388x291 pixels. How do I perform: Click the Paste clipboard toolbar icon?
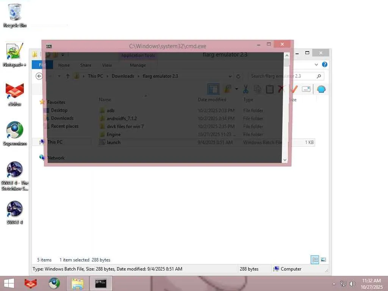pos(270,89)
